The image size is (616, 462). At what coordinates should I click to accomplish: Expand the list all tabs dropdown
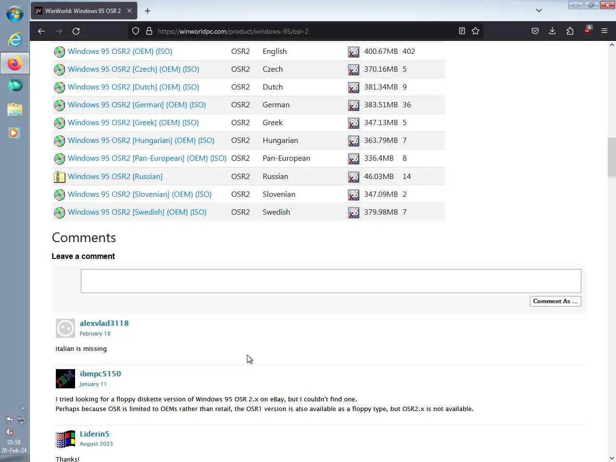pos(539,11)
